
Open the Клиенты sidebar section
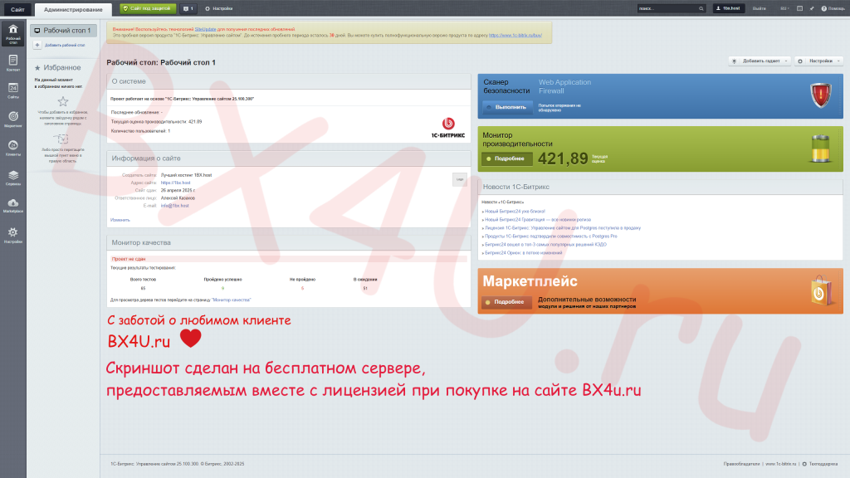click(13, 148)
